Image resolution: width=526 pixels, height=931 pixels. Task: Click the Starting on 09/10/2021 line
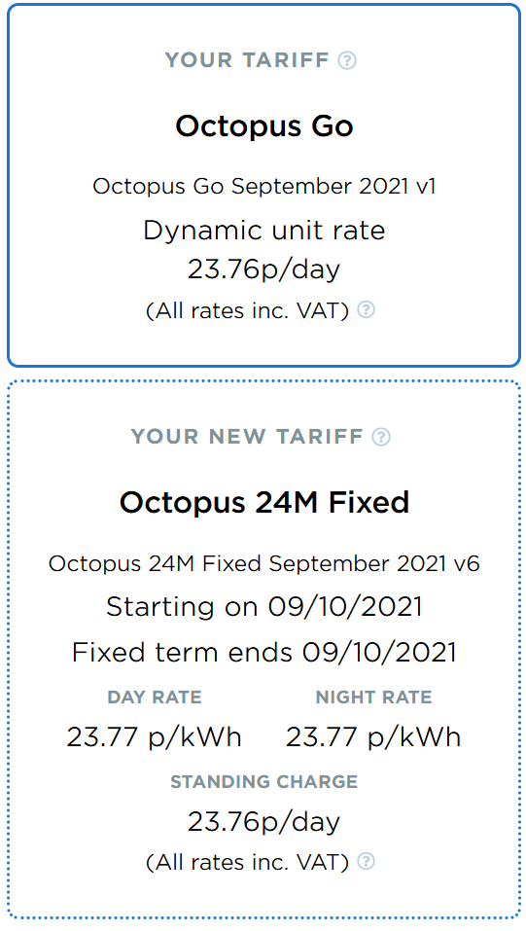pyautogui.click(x=264, y=607)
